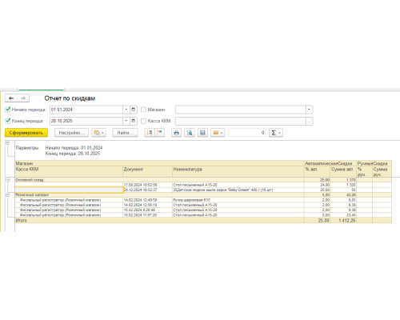Screen dimensions: 400x320
Task: Click the forward navigation arrow
Action: (23, 98)
